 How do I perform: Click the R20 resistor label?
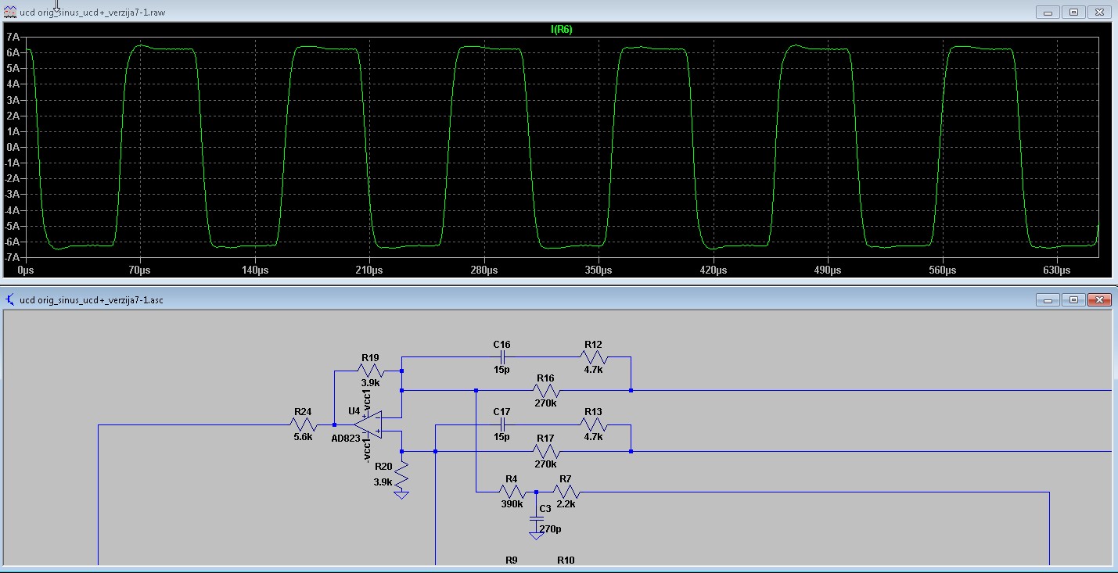(x=383, y=466)
